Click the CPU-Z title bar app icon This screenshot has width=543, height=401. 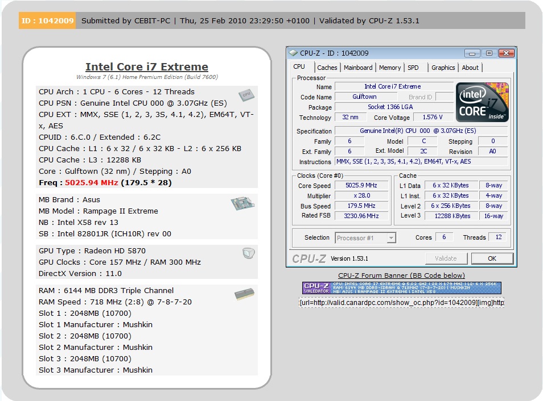point(293,53)
